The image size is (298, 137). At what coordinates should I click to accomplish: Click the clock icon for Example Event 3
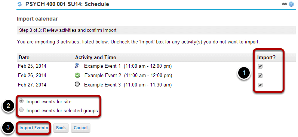tap(77, 85)
